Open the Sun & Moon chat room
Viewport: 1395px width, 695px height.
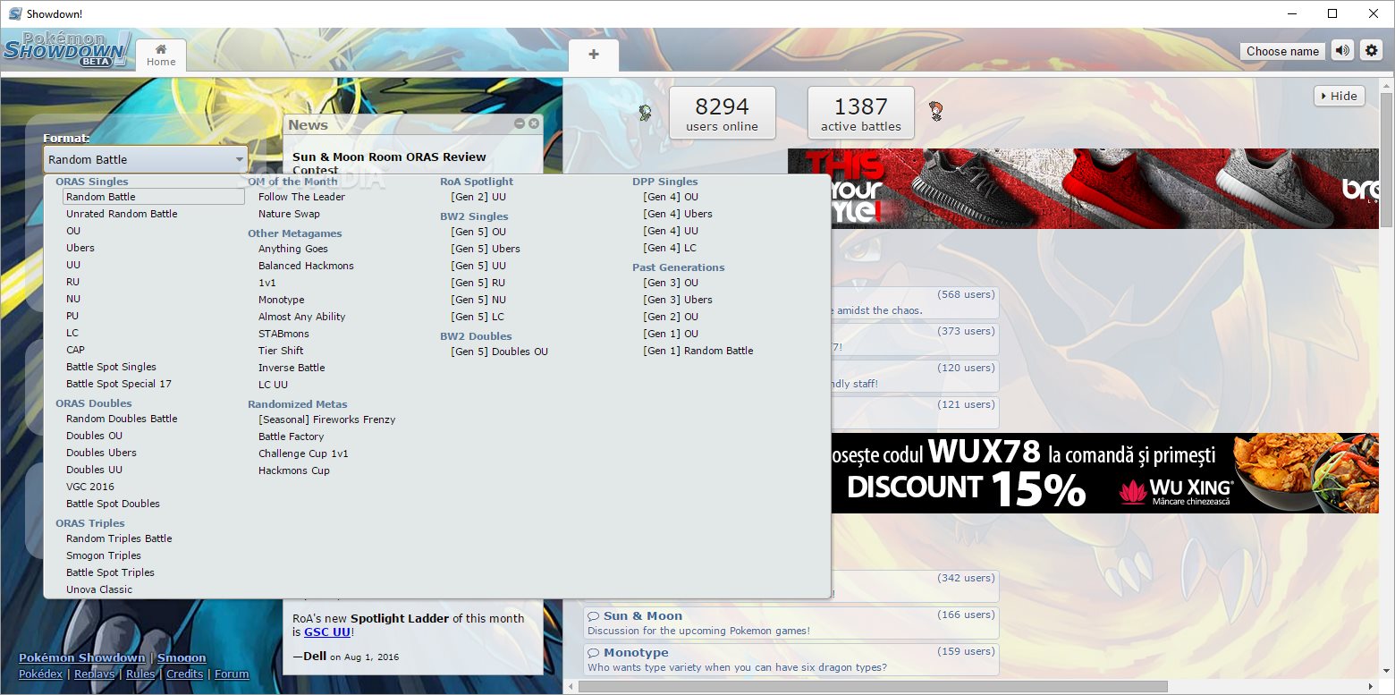click(791, 623)
